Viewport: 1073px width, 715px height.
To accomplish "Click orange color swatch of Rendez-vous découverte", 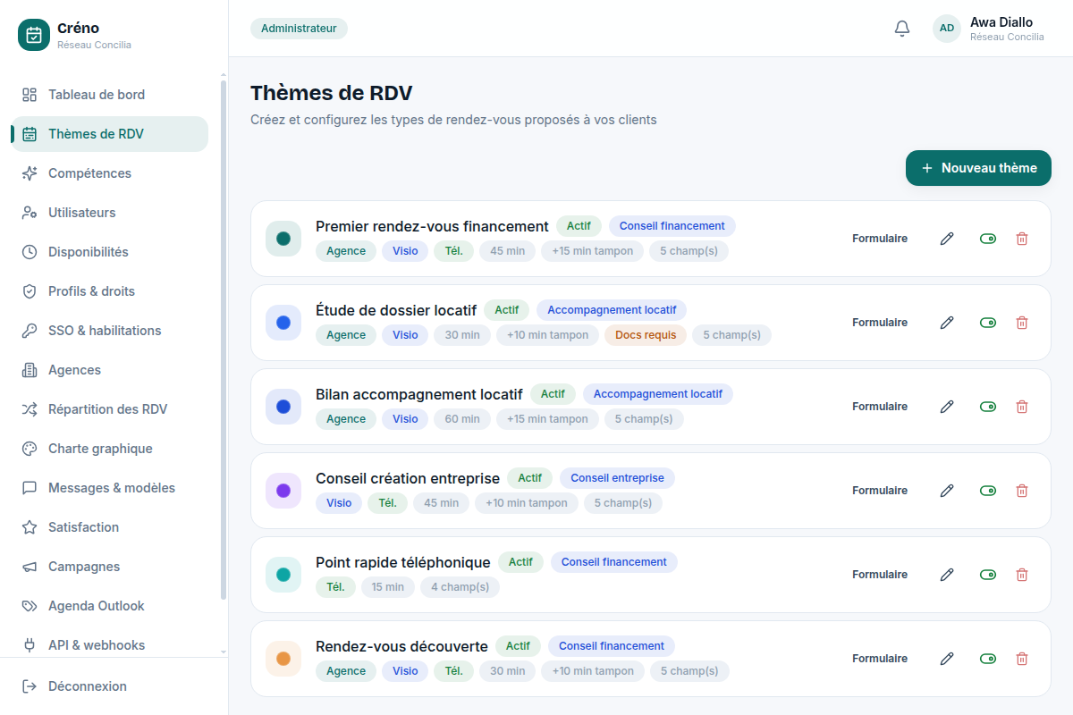I will pyautogui.click(x=283, y=659).
